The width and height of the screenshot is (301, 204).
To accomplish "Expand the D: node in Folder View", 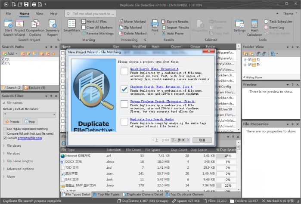I will pos(245,65).
